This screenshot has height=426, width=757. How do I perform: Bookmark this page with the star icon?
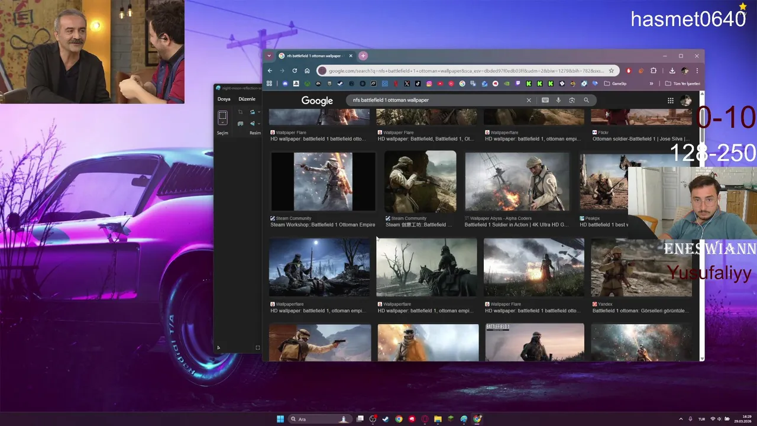612,70
